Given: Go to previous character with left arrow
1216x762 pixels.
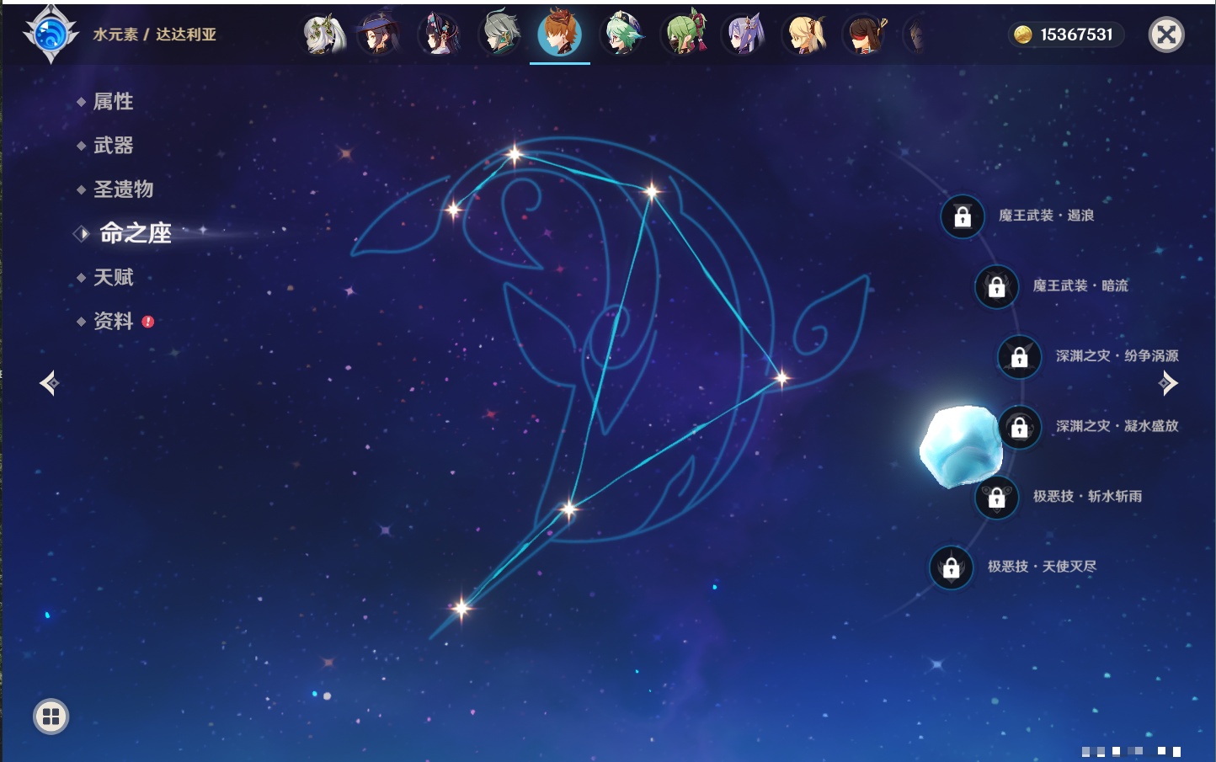Looking at the screenshot, I should (49, 383).
